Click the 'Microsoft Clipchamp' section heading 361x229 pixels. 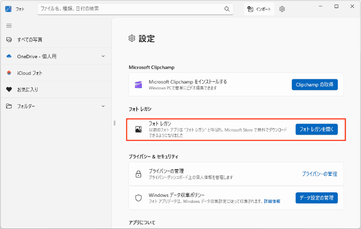coord(151,67)
